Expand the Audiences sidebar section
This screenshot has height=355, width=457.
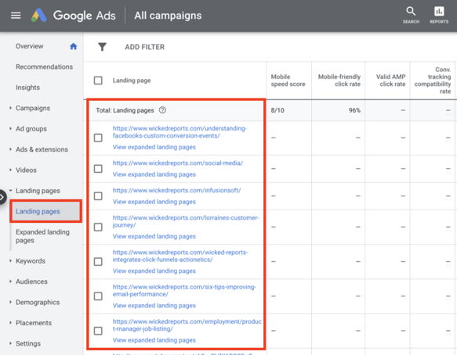coord(10,281)
